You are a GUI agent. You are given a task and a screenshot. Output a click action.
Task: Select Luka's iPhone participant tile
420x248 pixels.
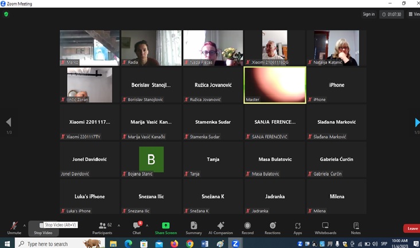point(90,196)
